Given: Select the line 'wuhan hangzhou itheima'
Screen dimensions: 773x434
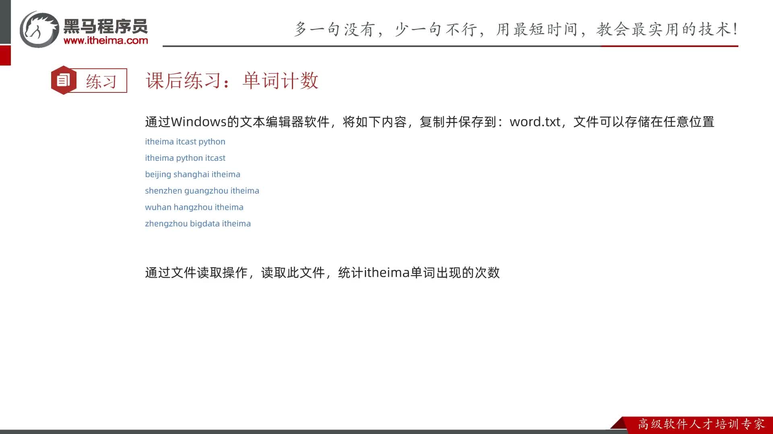Looking at the screenshot, I should 194,207.
